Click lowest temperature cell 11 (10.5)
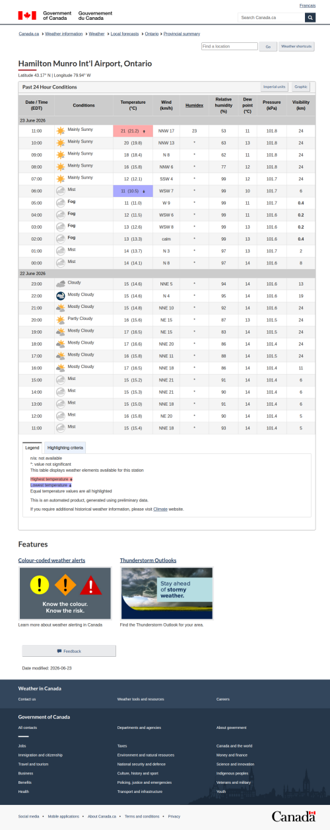The width and height of the screenshot is (330, 830). (133, 191)
